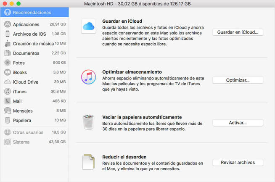The image size is (275, 182).
Task: Click the Revisar archivos button
Action: point(238,162)
